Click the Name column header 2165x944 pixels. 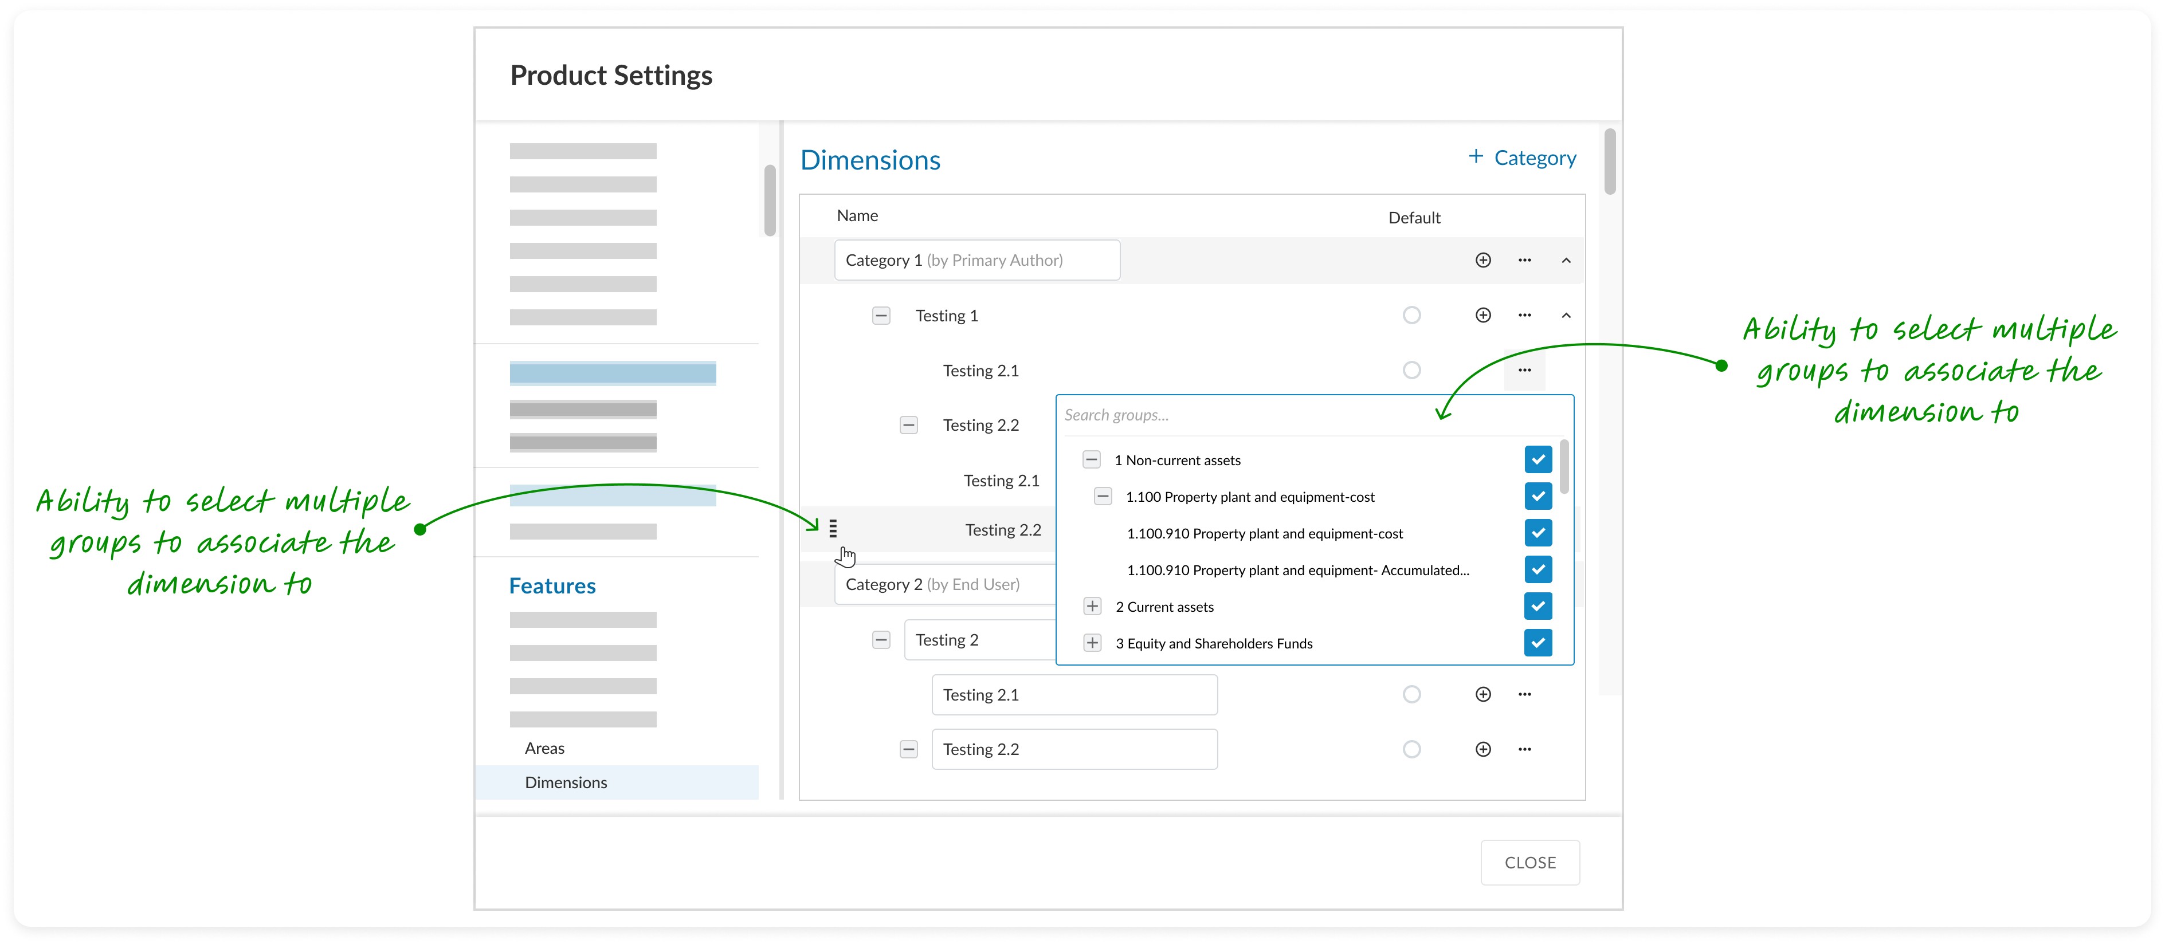856,216
